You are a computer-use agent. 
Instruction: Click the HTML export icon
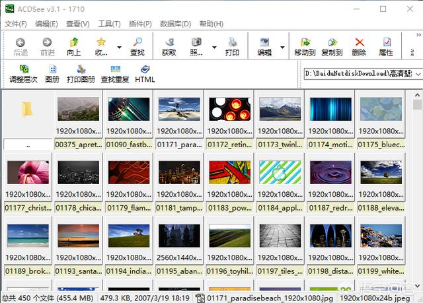point(145,69)
